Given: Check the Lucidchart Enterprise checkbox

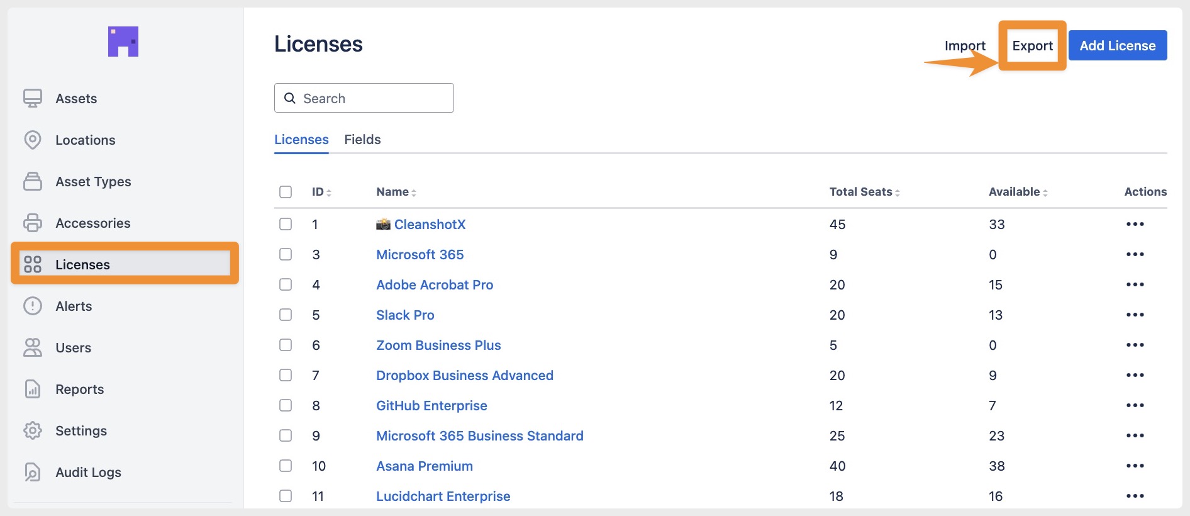Looking at the screenshot, I should 286,496.
